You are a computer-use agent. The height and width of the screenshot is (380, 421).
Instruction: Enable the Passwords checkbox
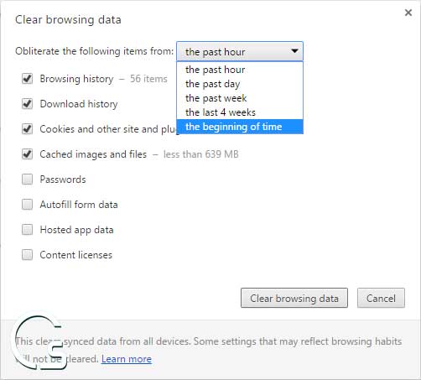27,180
